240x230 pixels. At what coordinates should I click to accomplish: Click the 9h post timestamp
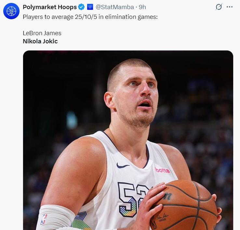coord(142,7)
